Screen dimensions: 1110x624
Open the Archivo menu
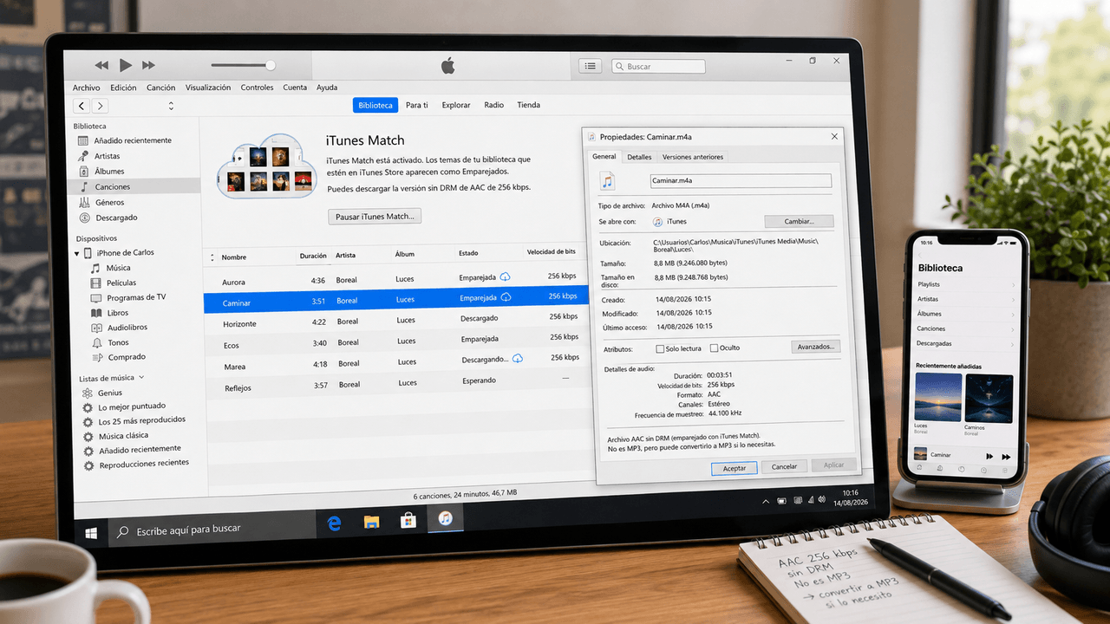[x=86, y=88]
